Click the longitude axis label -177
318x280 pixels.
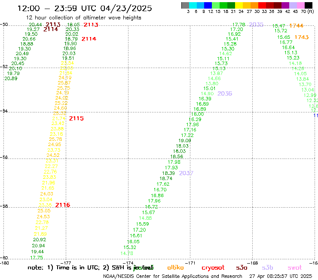click(66, 263)
